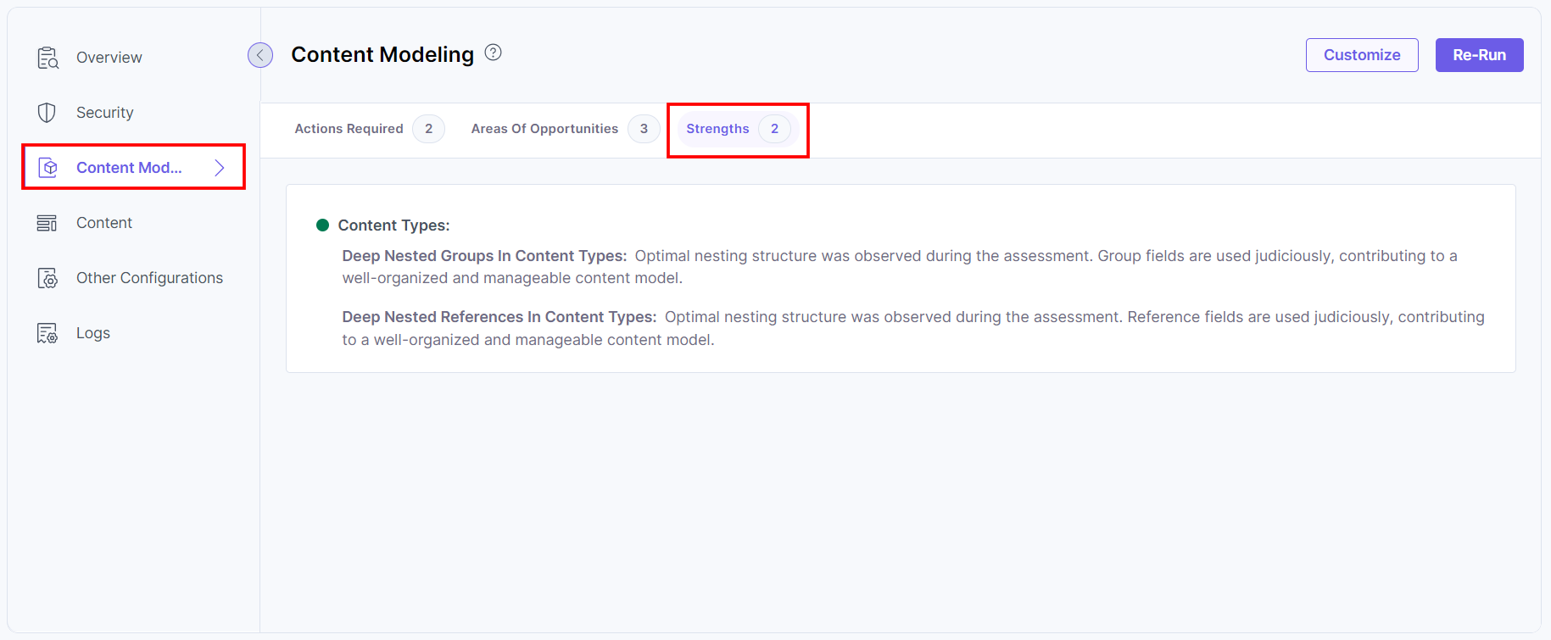The height and width of the screenshot is (640, 1551).
Task: Click the 'Content Types:' heading
Action: 393,225
